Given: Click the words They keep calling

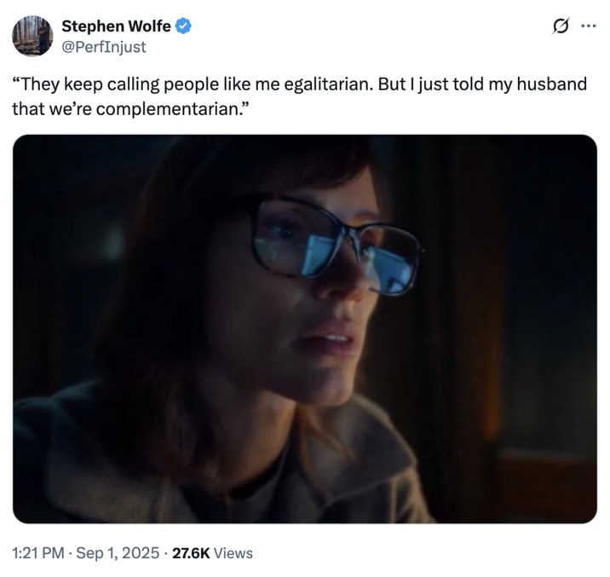Looking at the screenshot, I should [x=89, y=85].
